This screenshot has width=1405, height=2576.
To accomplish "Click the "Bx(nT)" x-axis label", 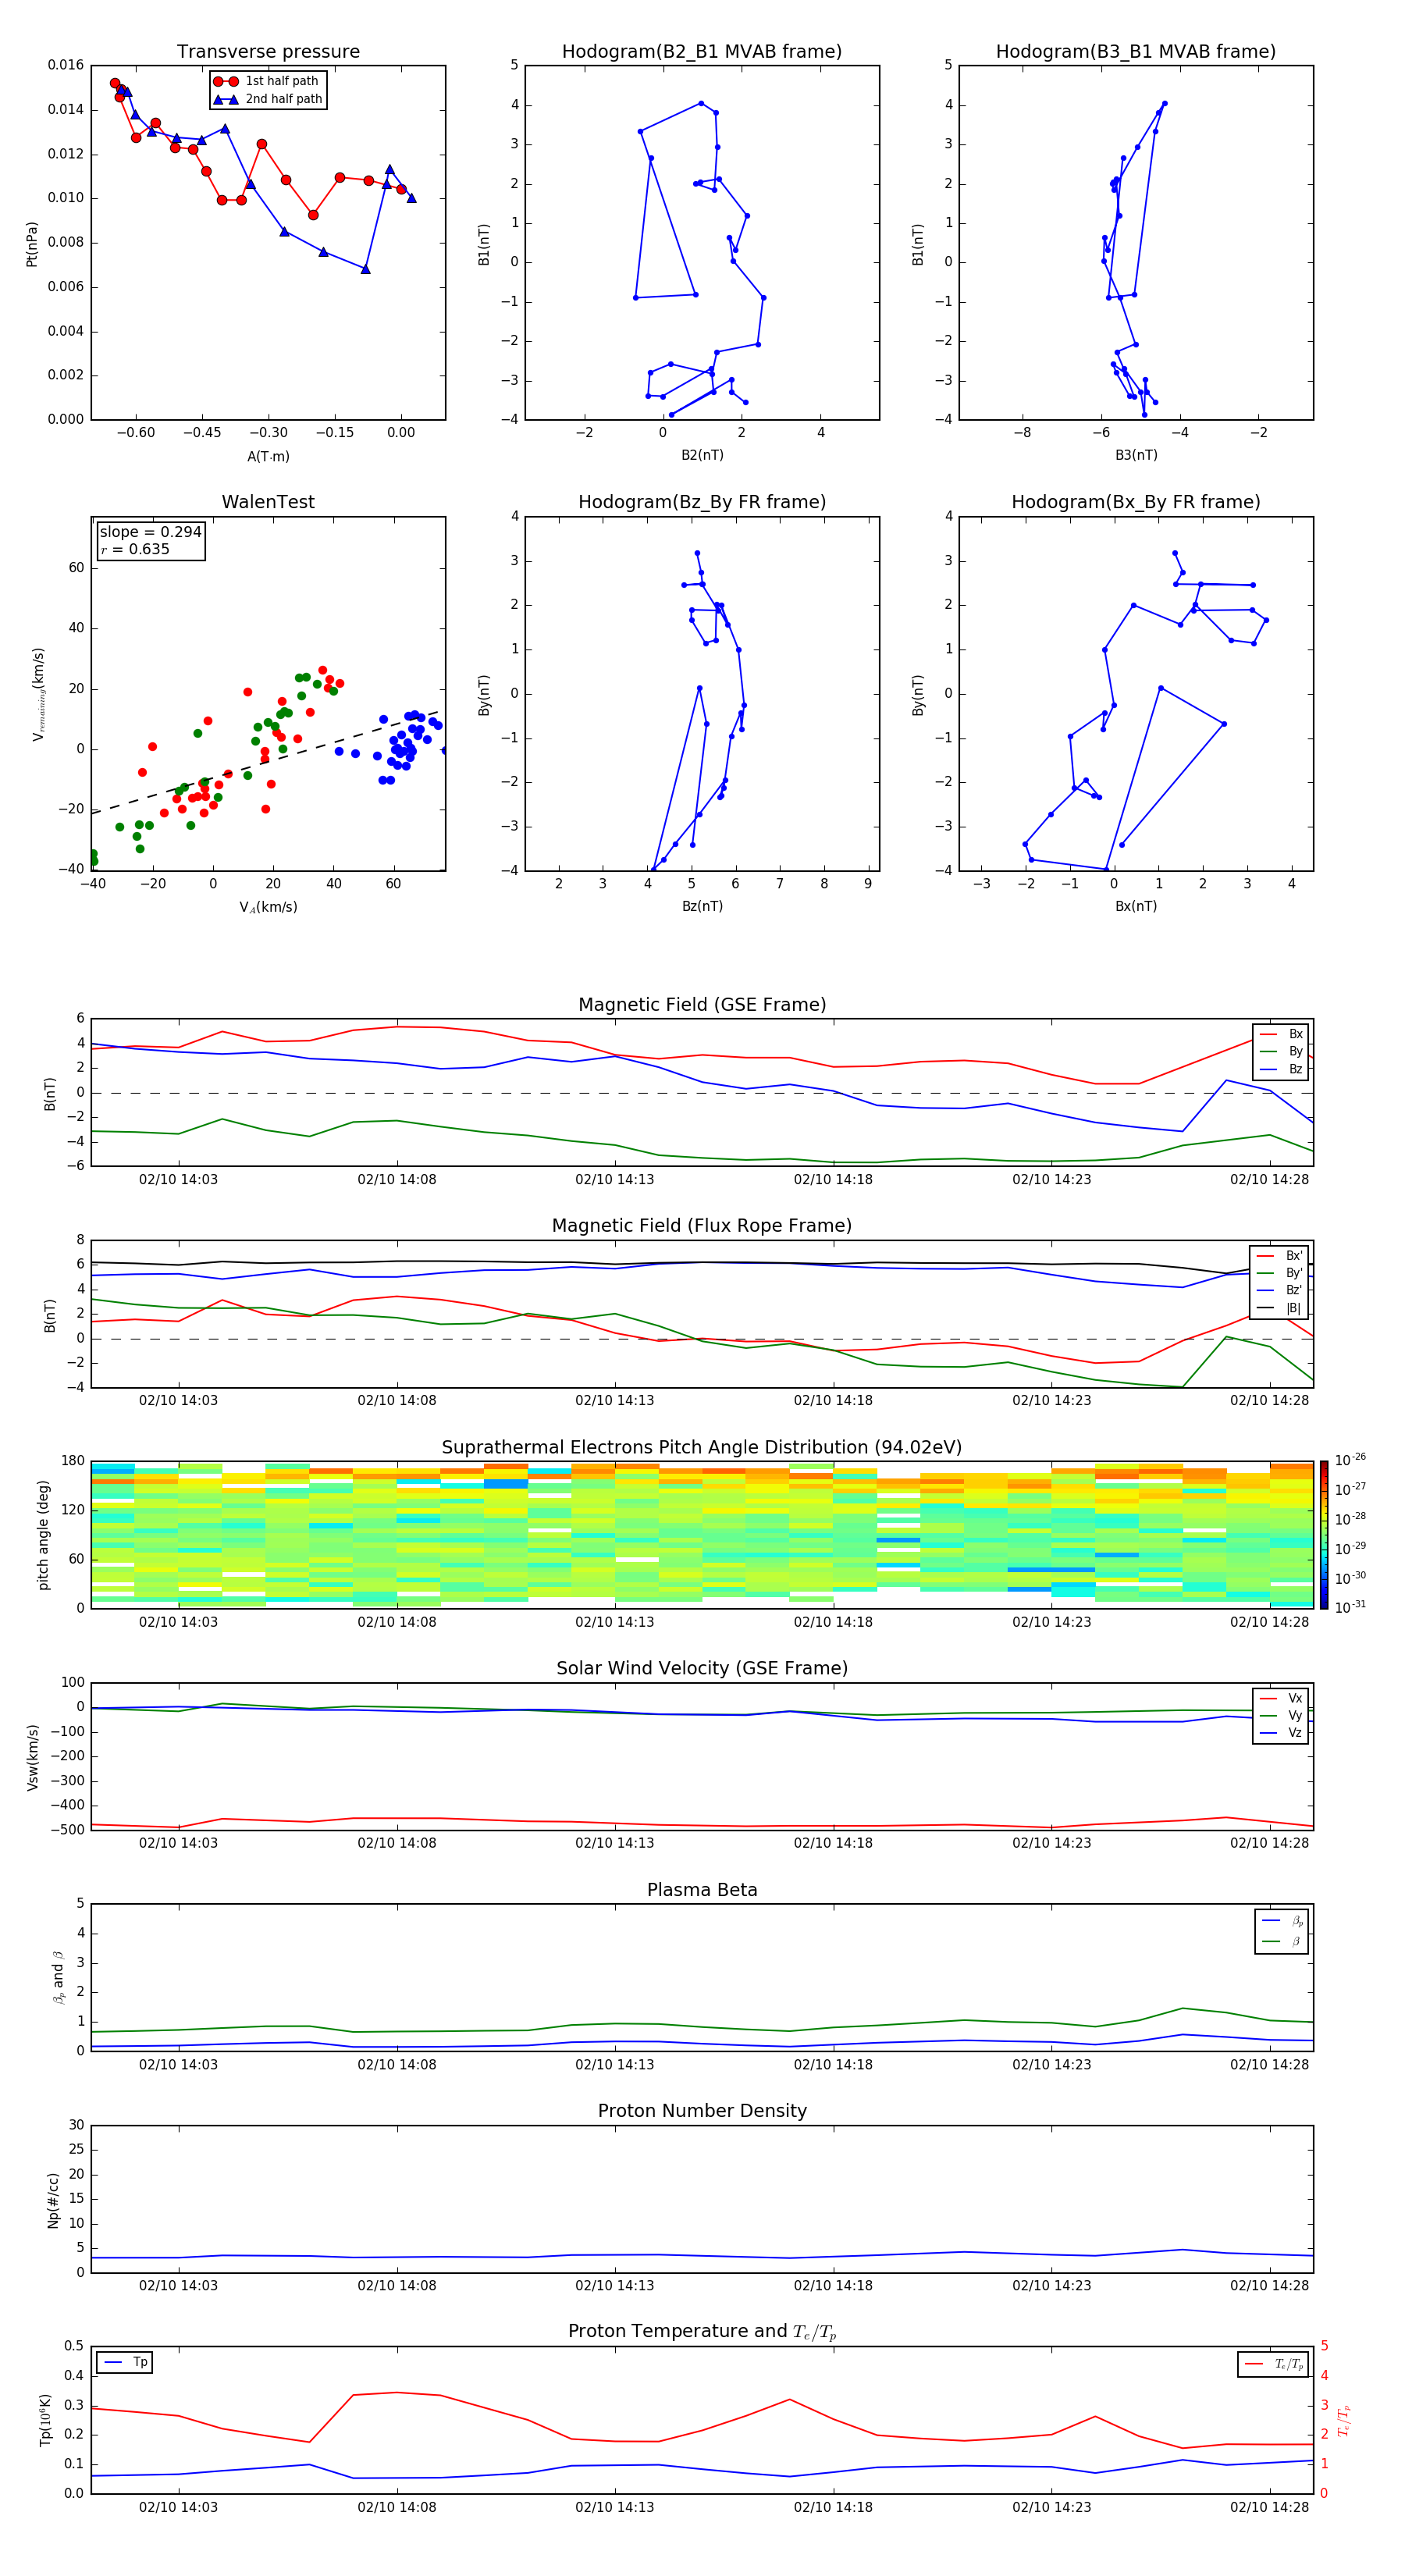I will pyautogui.click(x=1136, y=906).
